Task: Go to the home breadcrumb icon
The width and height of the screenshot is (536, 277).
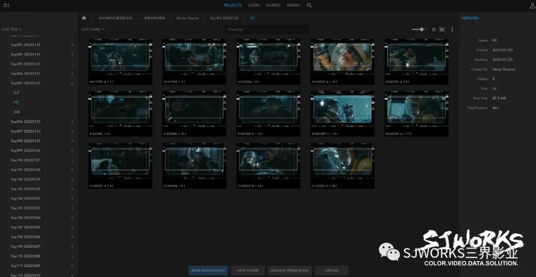Action: point(84,18)
